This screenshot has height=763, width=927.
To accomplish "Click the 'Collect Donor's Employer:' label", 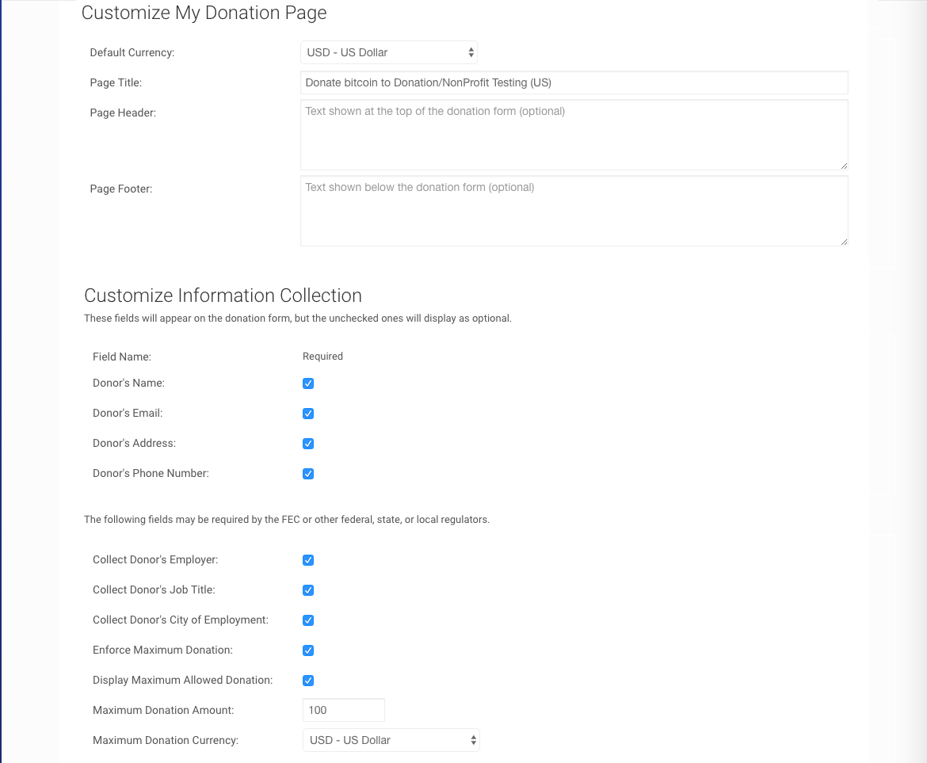I will (x=155, y=559).
